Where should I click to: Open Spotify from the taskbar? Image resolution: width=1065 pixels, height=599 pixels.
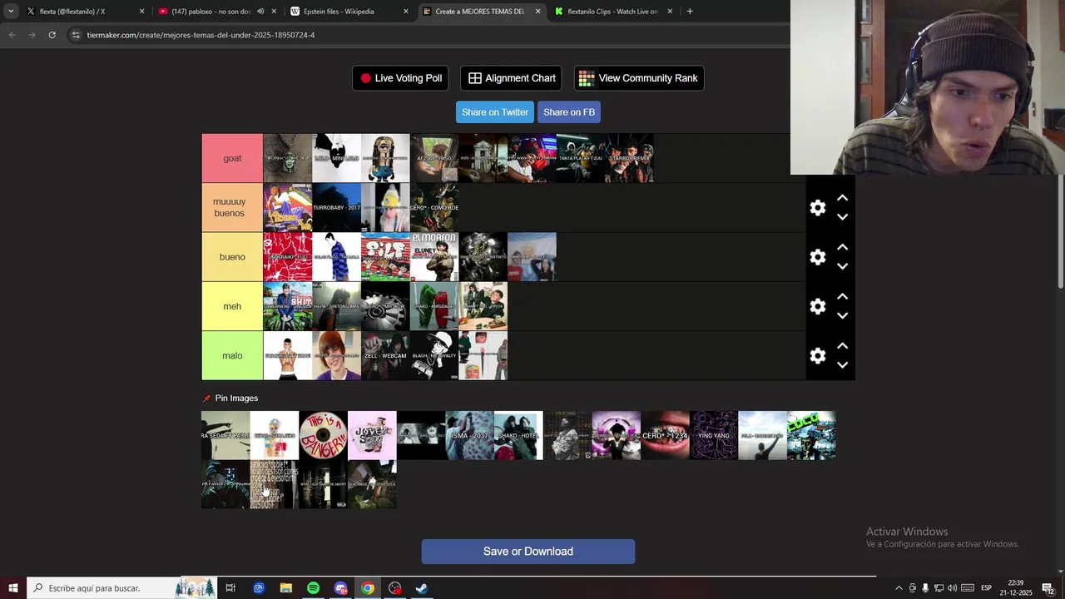[313, 588]
